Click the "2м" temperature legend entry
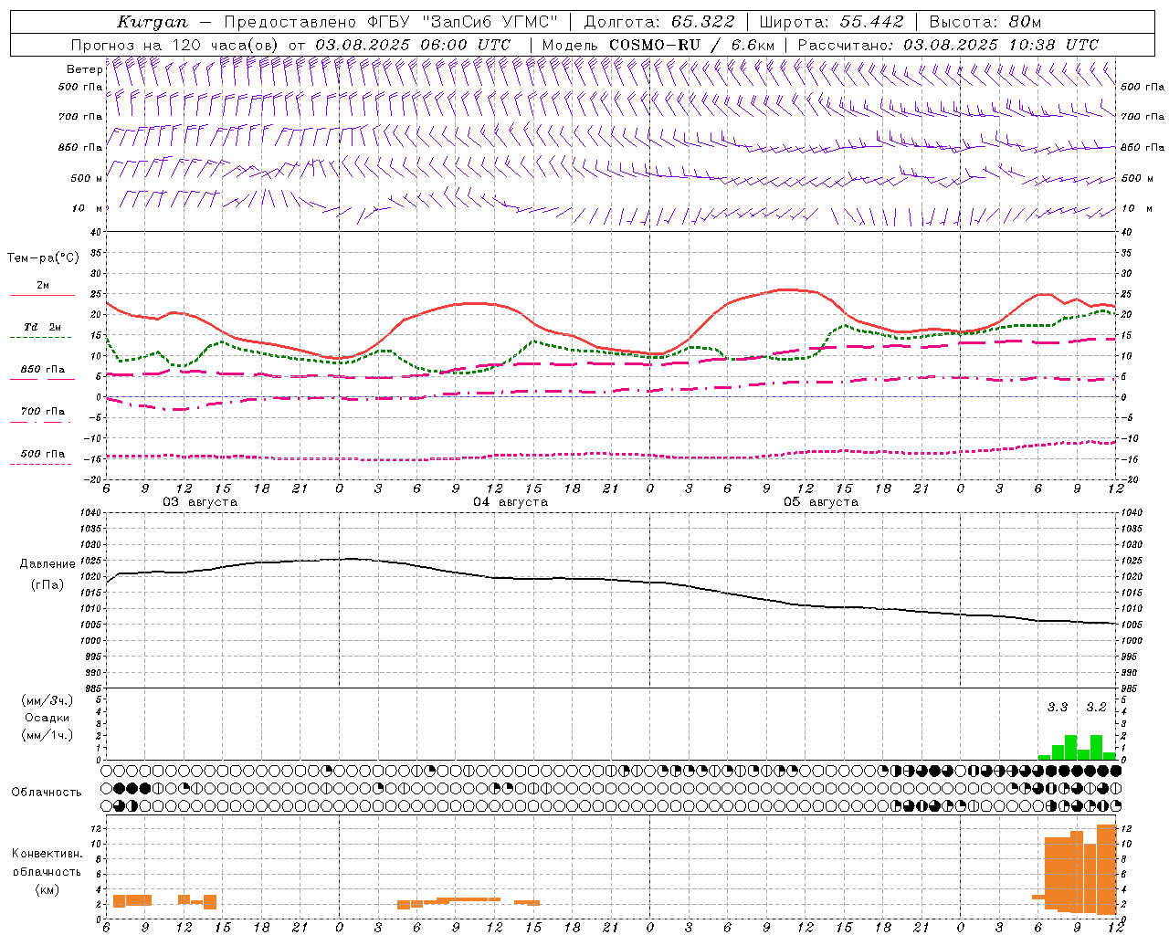The height and width of the screenshot is (935, 1169). click(x=43, y=286)
